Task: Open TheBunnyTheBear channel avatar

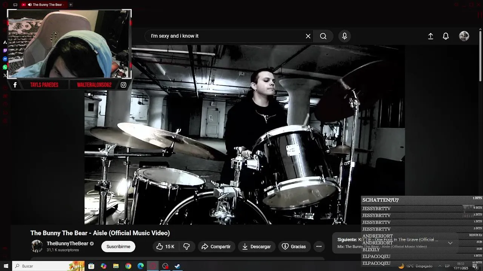Action: click(x=37, y=246)
